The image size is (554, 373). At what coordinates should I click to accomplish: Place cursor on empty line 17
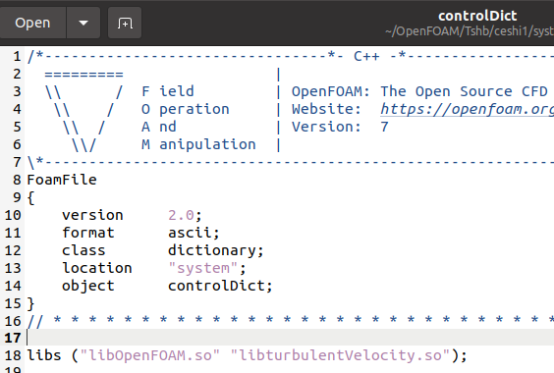click(290, 338)
